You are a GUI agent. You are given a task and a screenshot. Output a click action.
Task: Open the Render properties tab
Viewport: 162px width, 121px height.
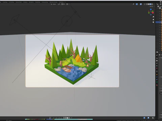tap(157, 58)
